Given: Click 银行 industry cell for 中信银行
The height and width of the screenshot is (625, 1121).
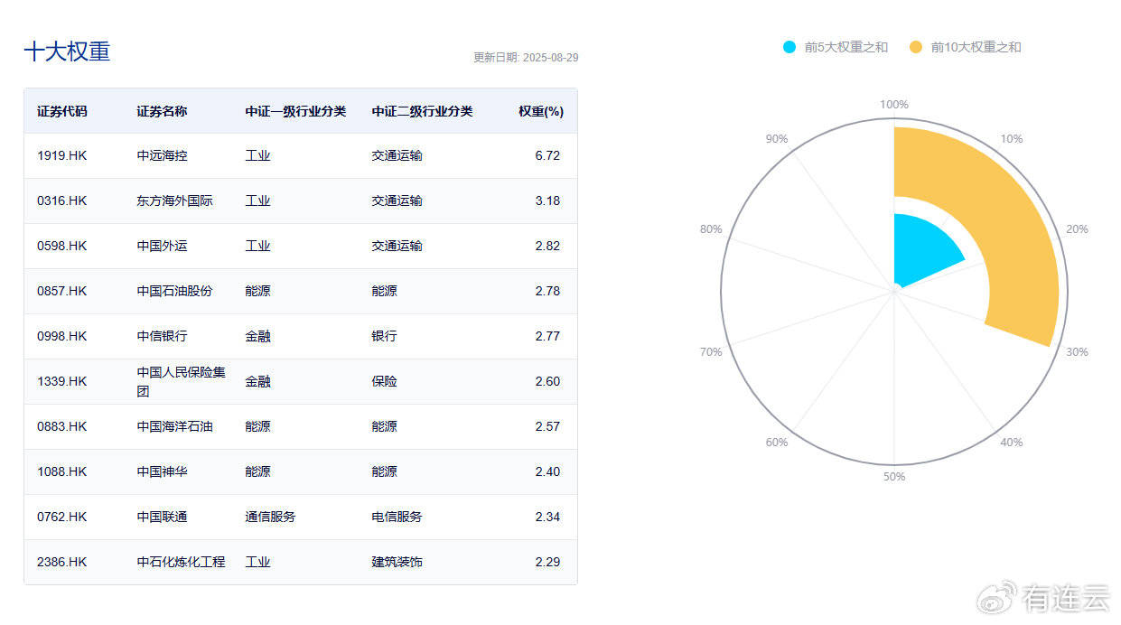Looking at the screenshot, I should coord(384,336).
